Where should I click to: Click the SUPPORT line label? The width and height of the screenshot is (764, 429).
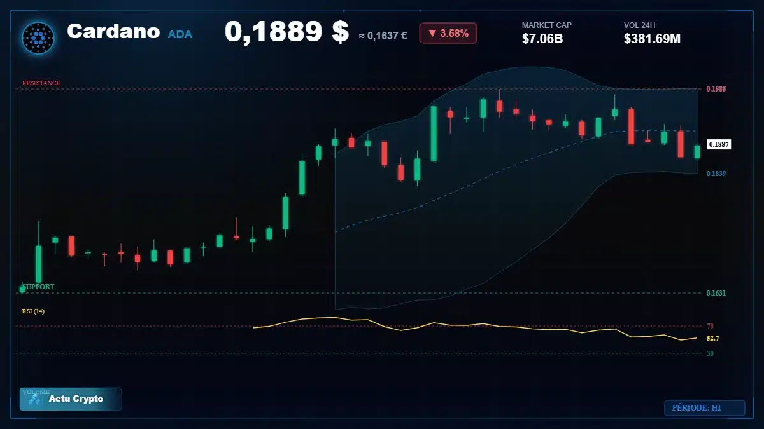pos(39,287)
